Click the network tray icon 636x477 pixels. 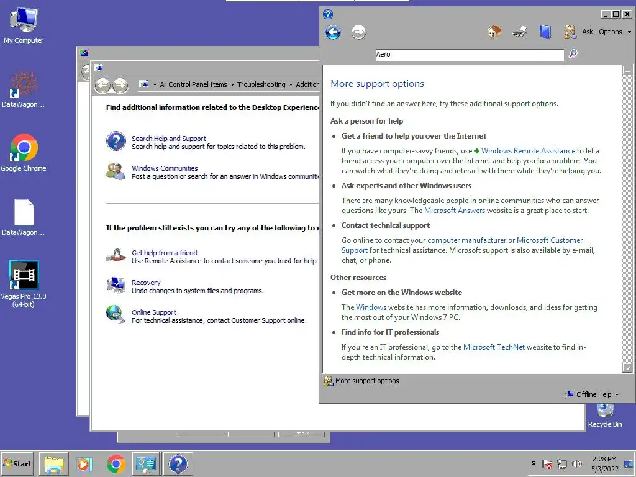coord(561,464)
